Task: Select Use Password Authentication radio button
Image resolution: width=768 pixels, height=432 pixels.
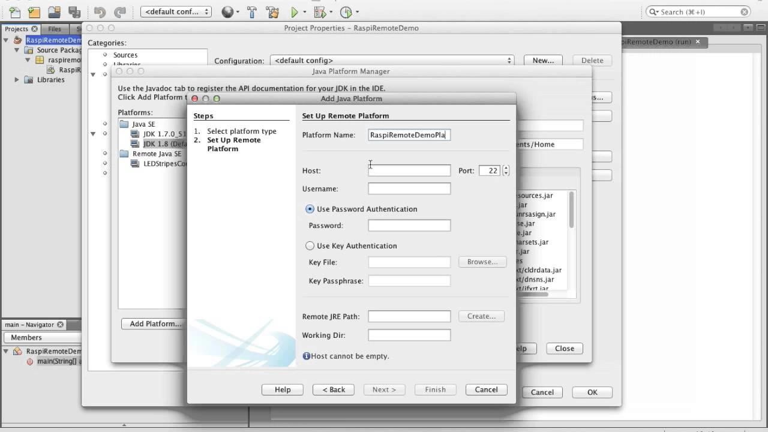Action: (x=310, y=209)
